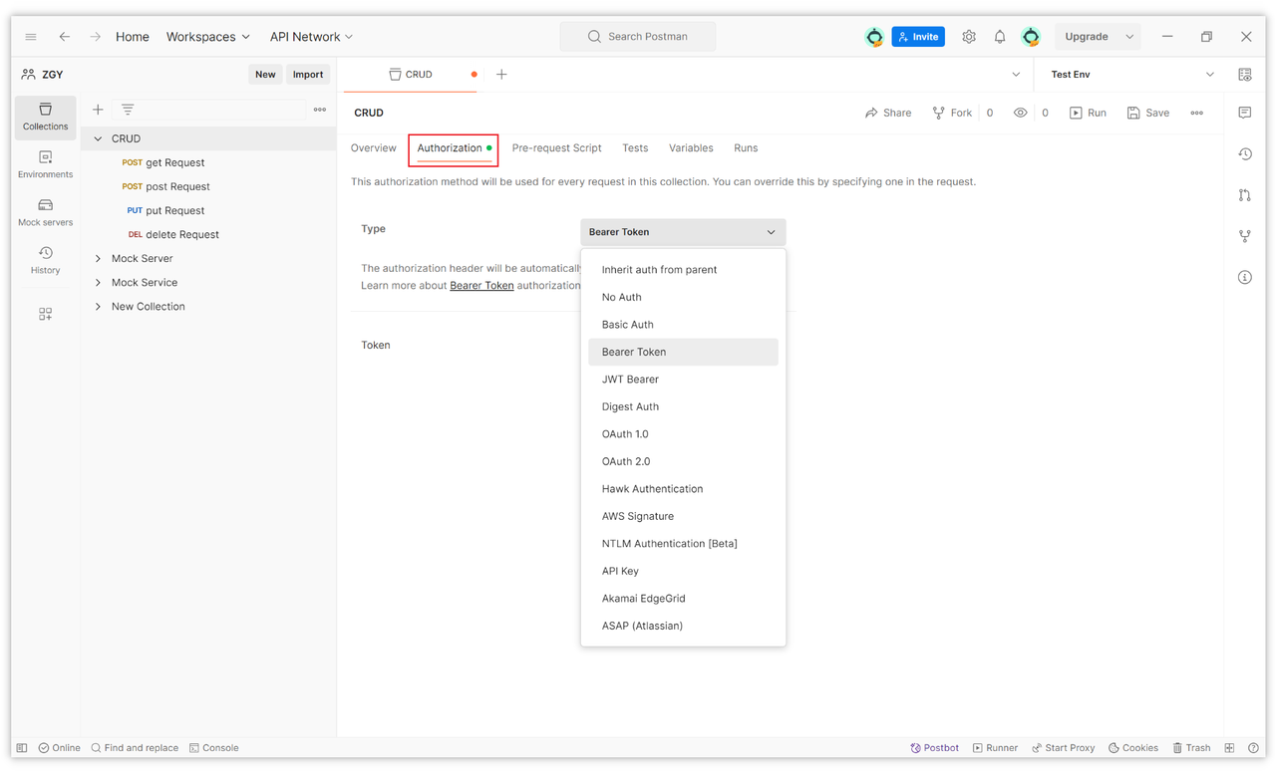1276x772 pixels.
Task: Click the Share button
Action: (x=888, y=113)
